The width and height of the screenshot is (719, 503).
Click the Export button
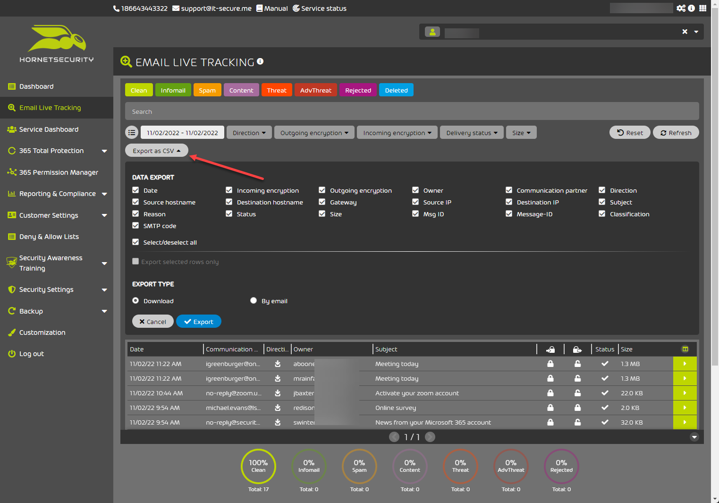coord(199,321)
